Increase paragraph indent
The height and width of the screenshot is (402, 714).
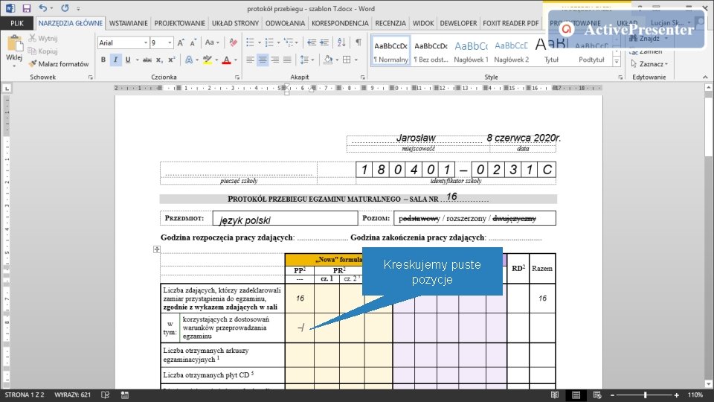click(324, 42)
